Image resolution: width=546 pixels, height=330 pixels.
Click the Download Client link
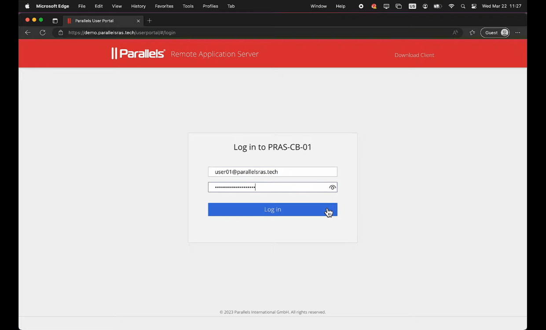(414, 55)
